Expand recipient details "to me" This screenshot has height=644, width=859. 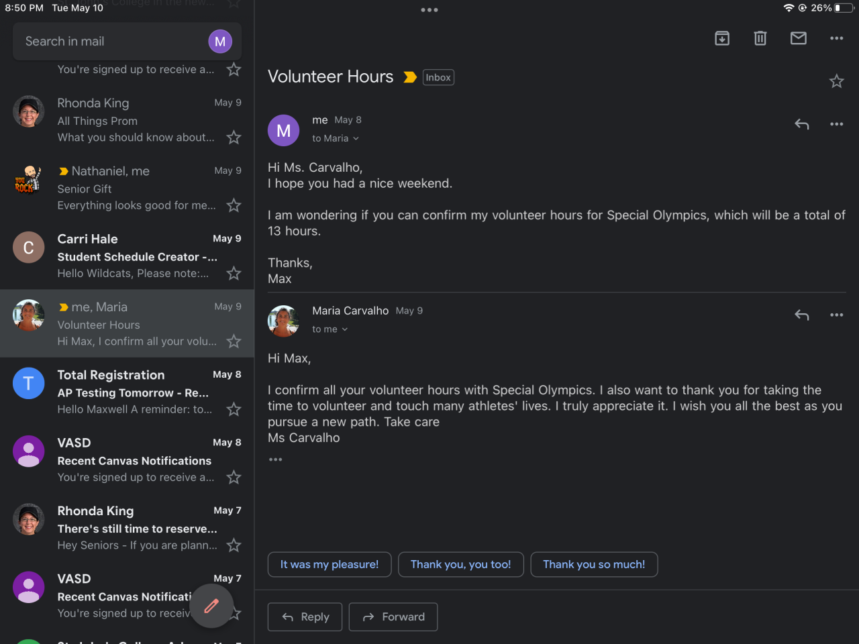click(330, 329)
